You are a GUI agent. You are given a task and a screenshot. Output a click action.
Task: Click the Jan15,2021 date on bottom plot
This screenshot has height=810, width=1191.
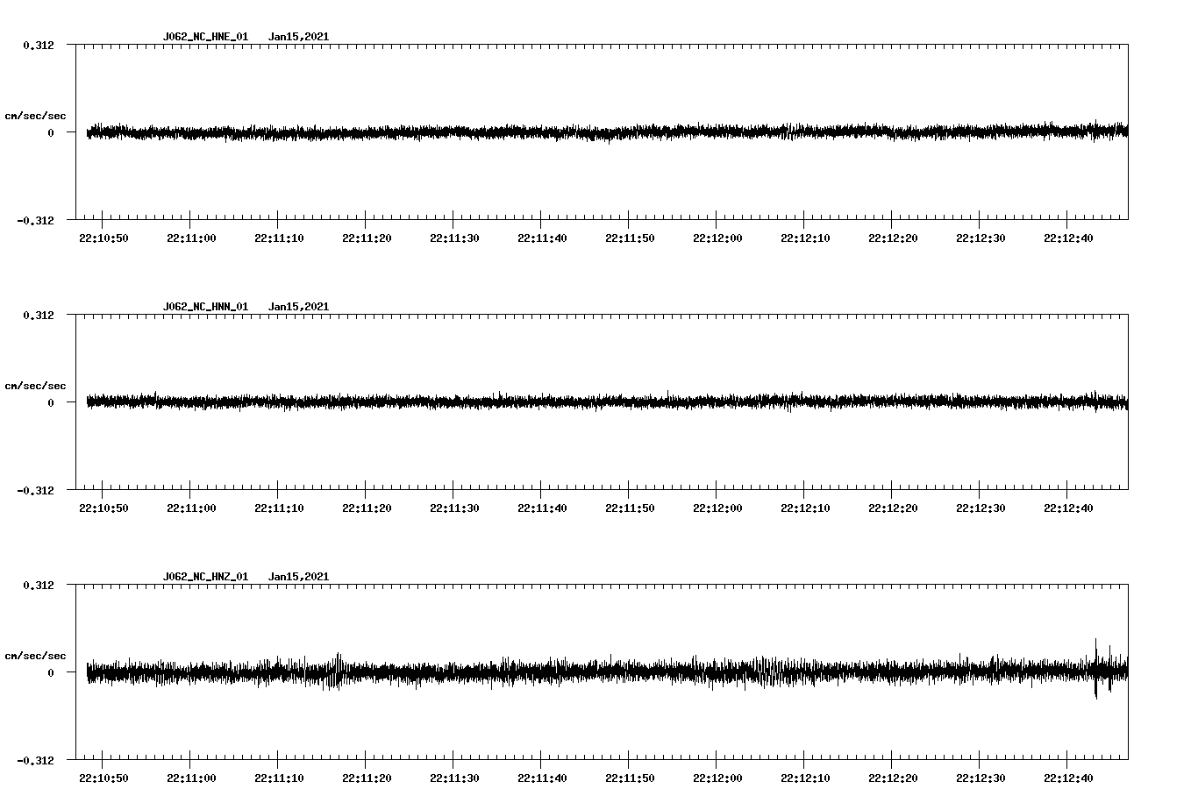[299, 576]
